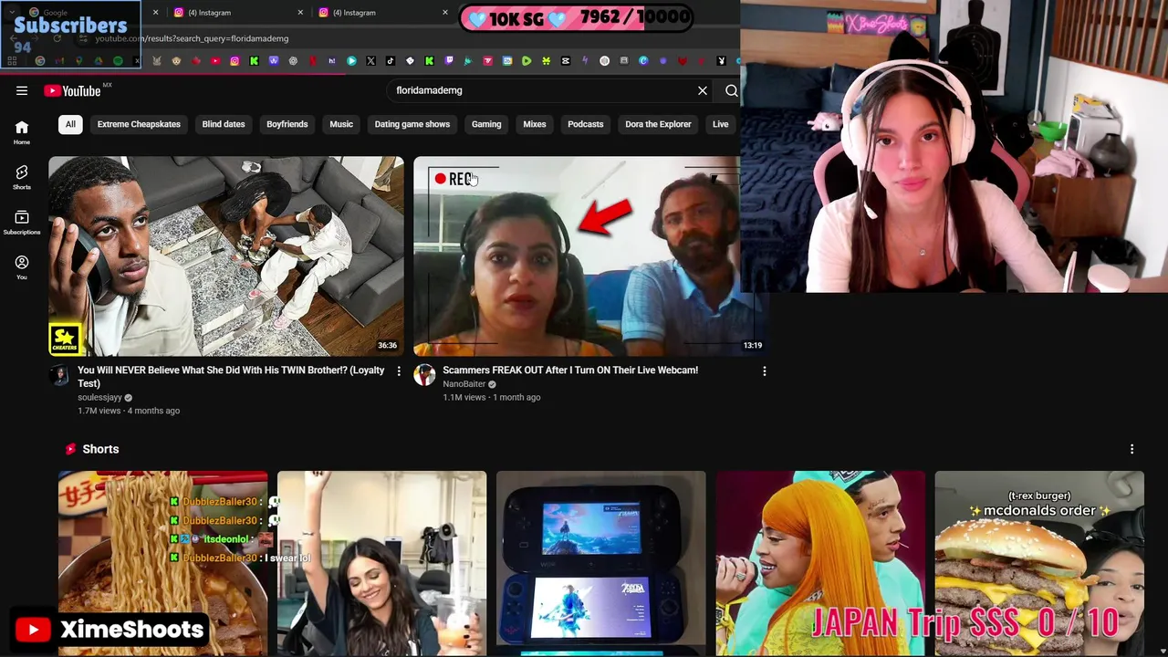Open Subscriptions in the YouTube sidebar
The height and width of the screenshot is (657, 1168).
pos(22,223)
